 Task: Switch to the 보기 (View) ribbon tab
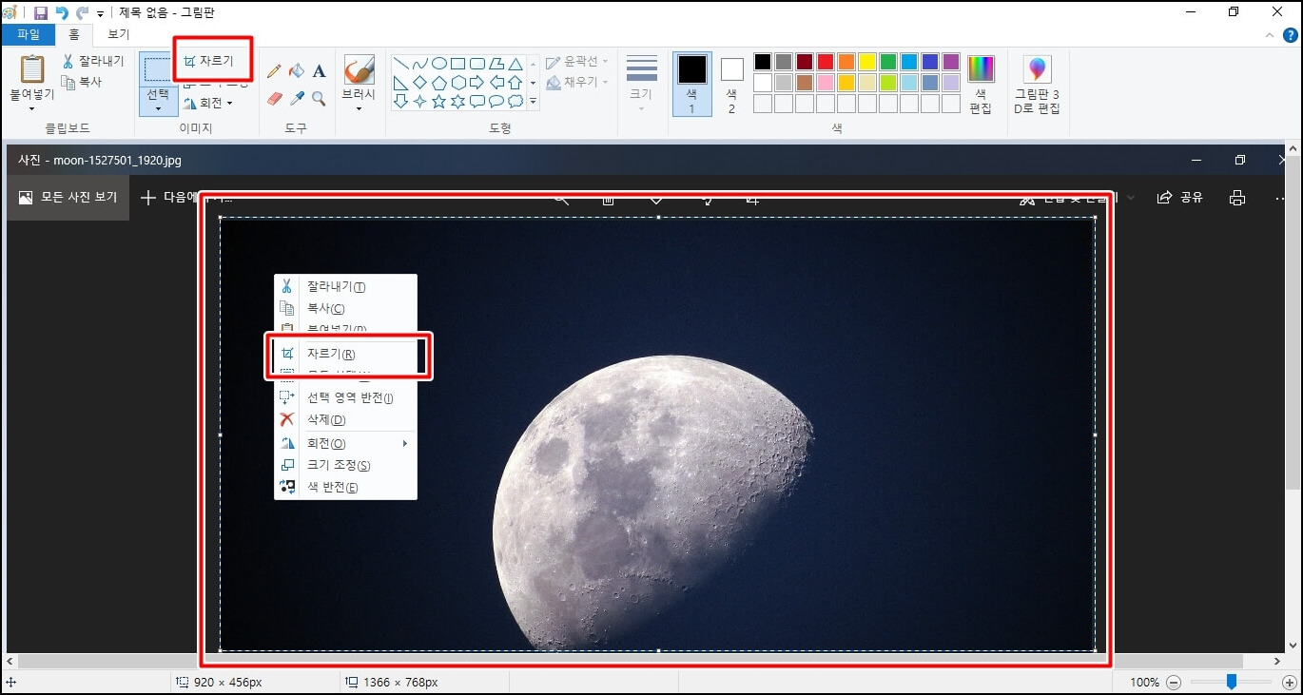pos(118,35)
